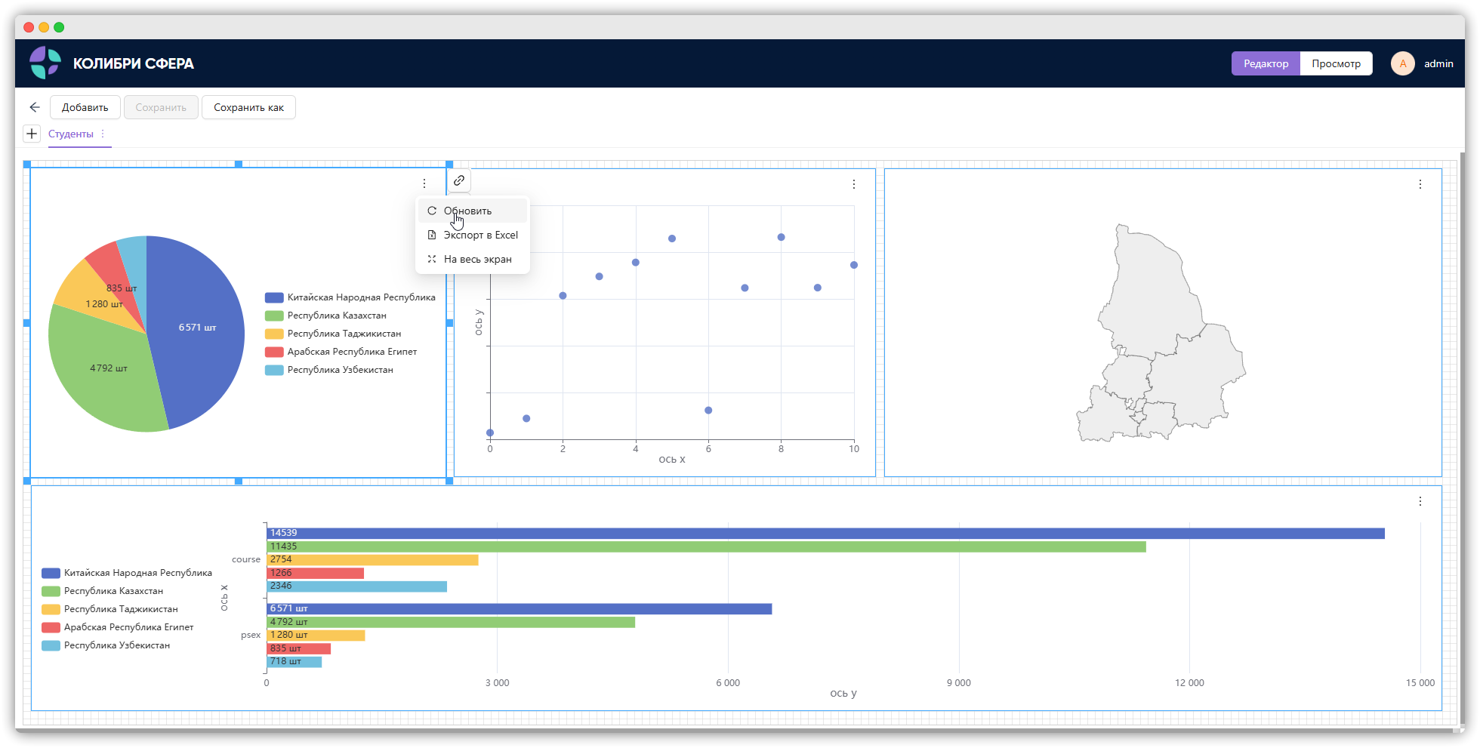Image resolution: width=1480 pixels, height=748 pixels.
Task: Switch to Просмотр mode
Action: pyautogui.click(x=1337, y=63)
